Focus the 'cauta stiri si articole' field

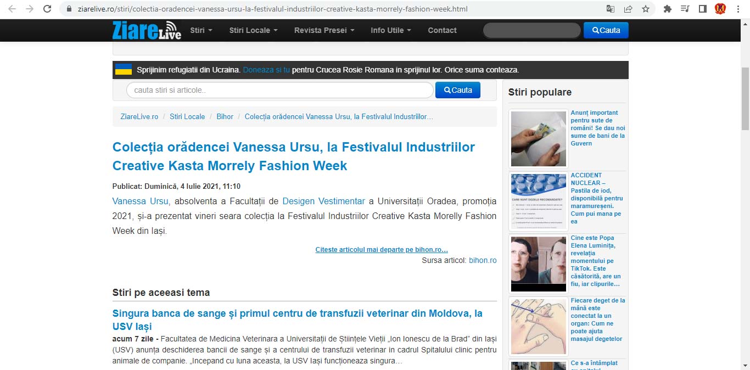(280, 90)
